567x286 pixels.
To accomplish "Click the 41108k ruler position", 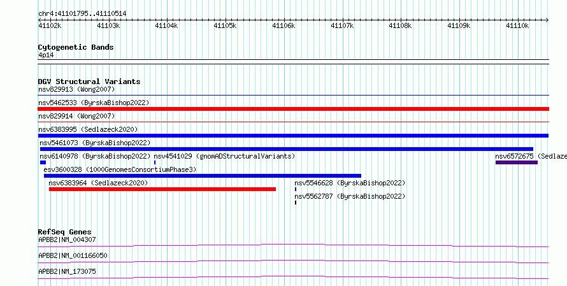I will [x=401, y=25].
